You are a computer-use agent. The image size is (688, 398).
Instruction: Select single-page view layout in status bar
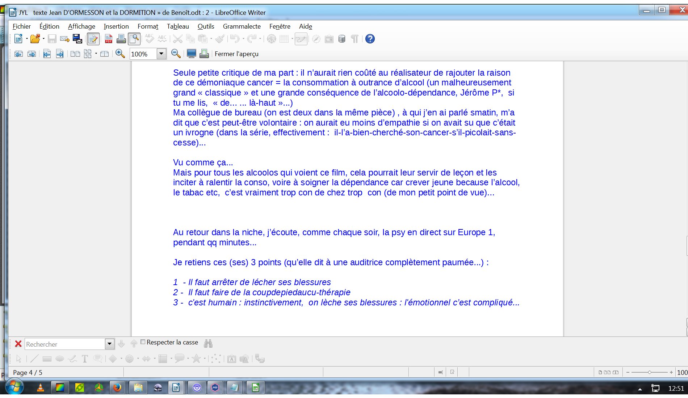click(600, 372)
